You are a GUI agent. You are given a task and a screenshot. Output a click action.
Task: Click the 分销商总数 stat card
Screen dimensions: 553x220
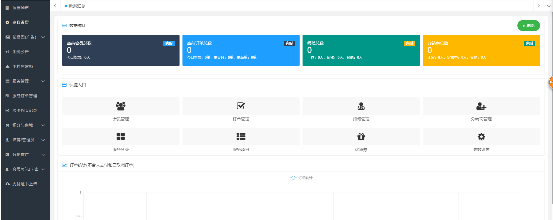tap(481, 50)
